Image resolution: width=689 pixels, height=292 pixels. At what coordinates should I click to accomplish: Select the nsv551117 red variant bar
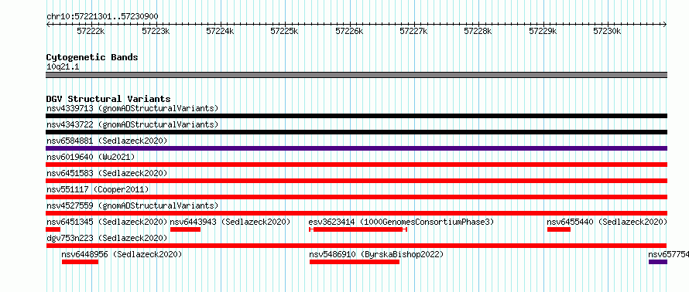click(356, 197)
